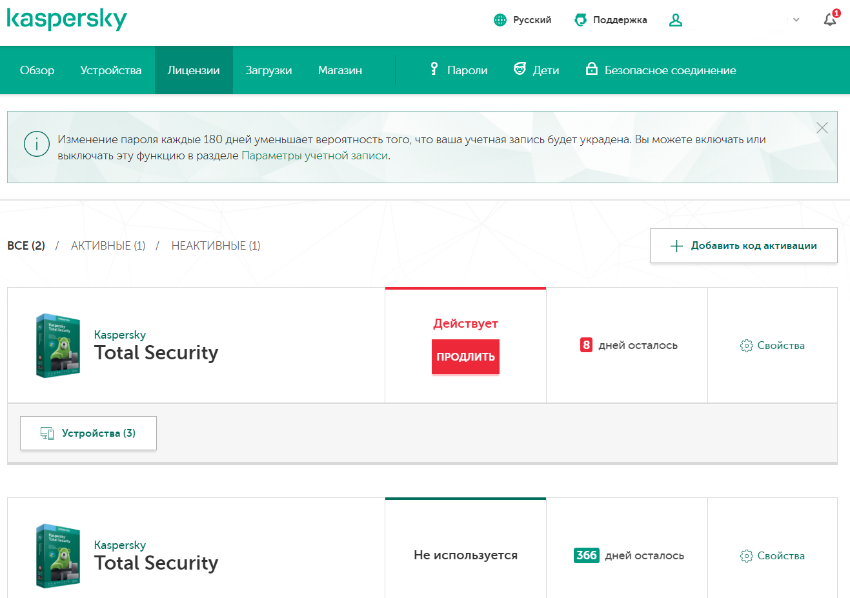This screenshot has width=850, height=598.
Task: Click the red ПРОДЛИТЬ button
Action: 465,357
